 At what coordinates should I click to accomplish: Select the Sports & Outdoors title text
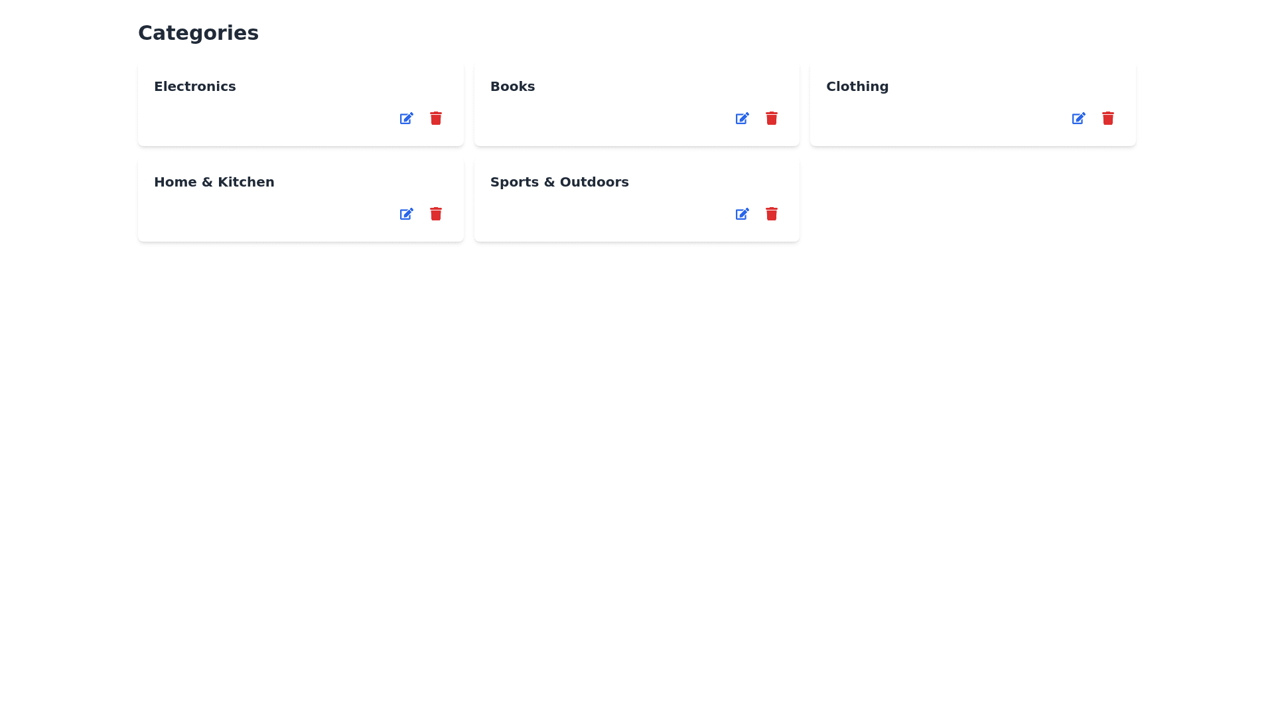click(x=559, y=182)
